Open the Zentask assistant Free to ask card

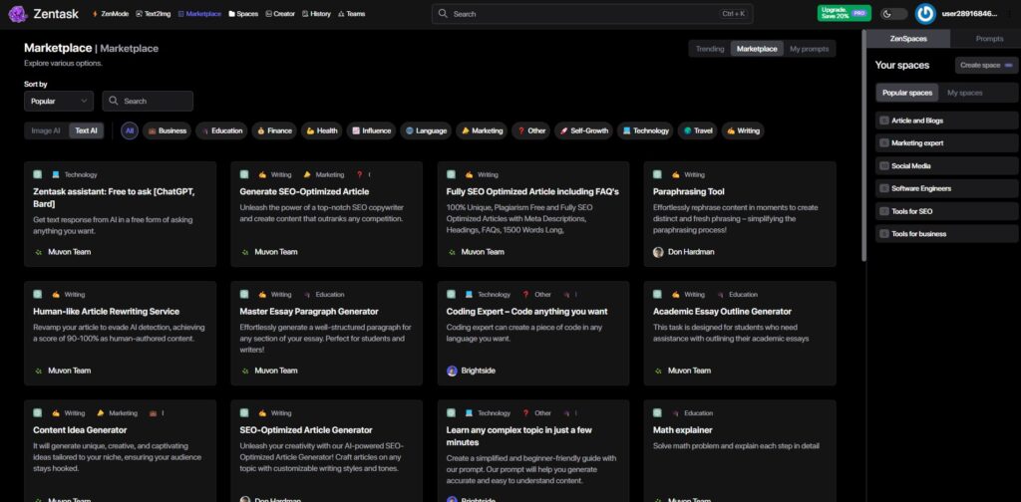[x=120, y=214]
